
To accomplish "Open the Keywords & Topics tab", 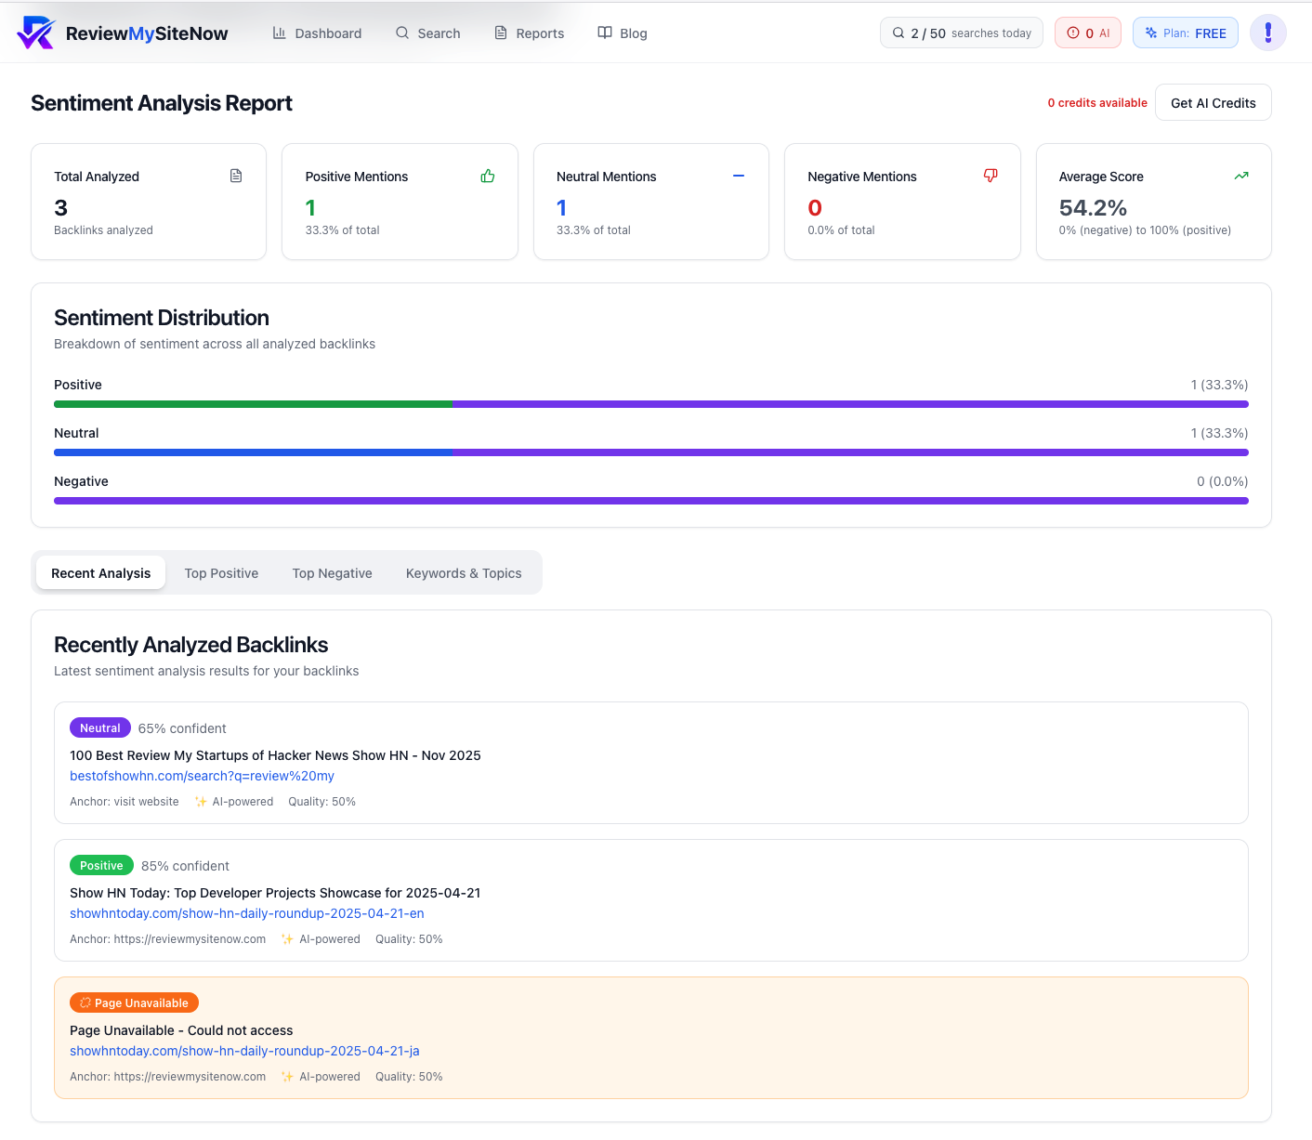I will [463, 573].
